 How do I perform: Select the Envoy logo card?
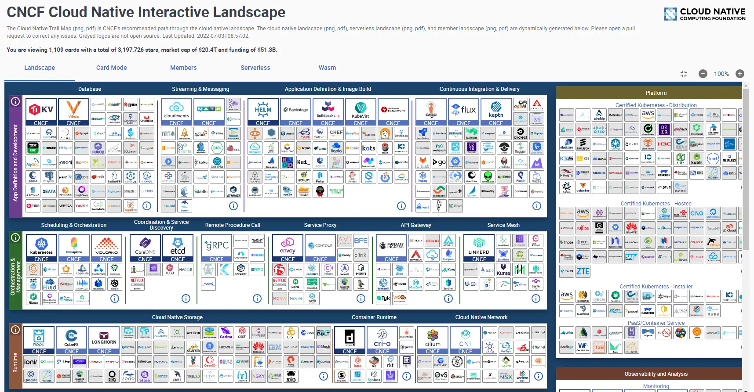point(288,248)
